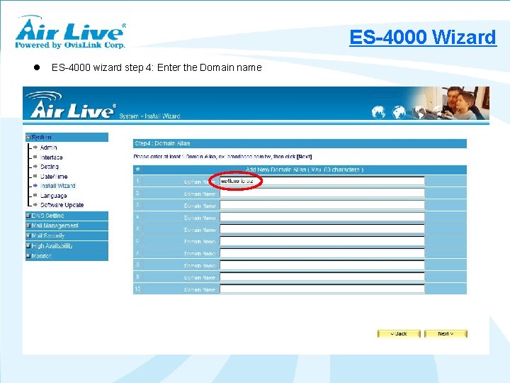
Task: Click the Software Update arrow icon
Action: 35,204
